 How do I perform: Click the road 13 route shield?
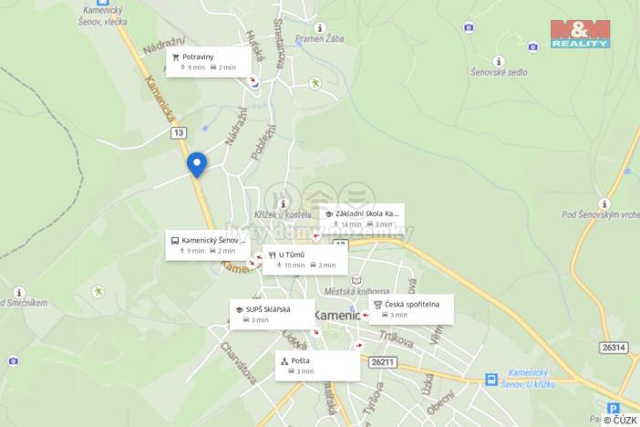coord(179,133)
